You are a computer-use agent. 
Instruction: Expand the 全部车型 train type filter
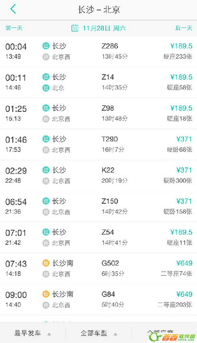click(x=99, y=333)
